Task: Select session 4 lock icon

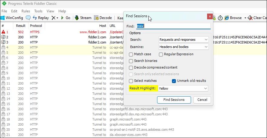Action: pyautogui.click(x=3, y=47)
